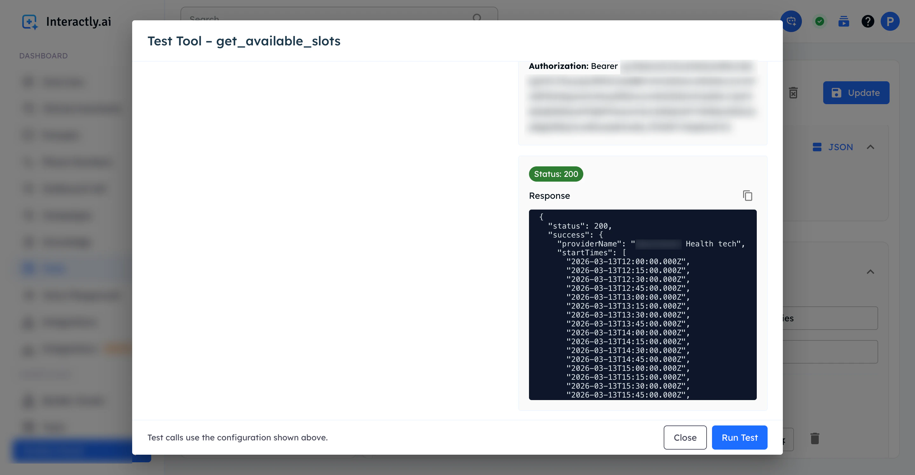Open the profile menu avatar labeled P

[x=890, y=21]
